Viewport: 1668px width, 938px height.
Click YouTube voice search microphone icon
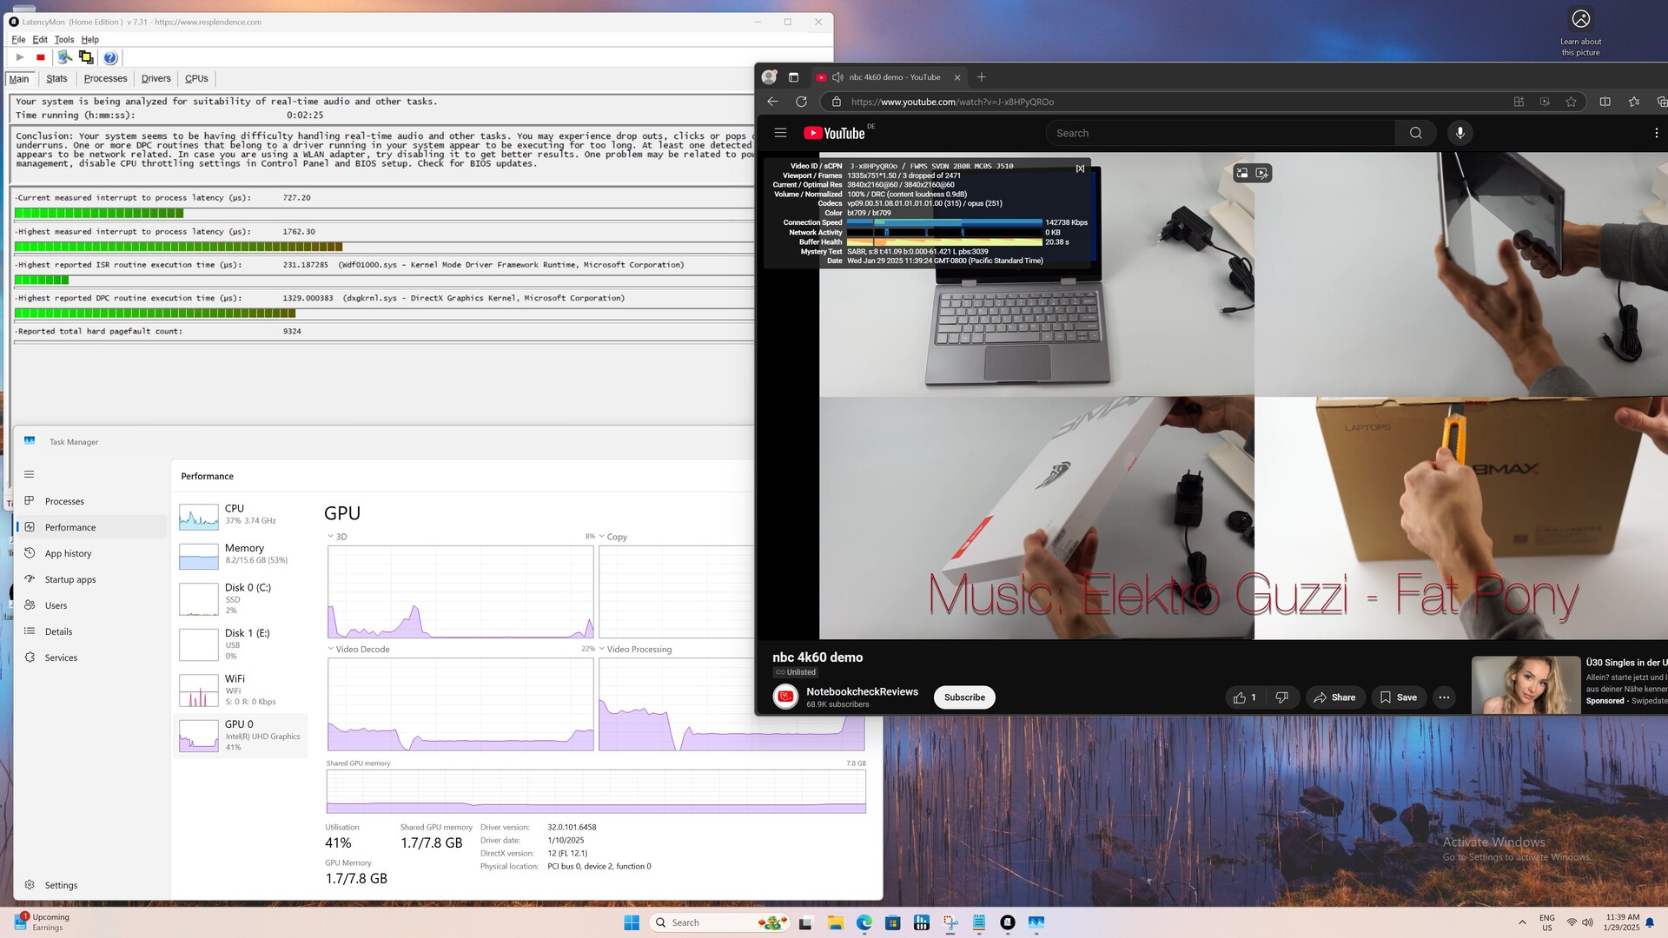click(1459, 133)
